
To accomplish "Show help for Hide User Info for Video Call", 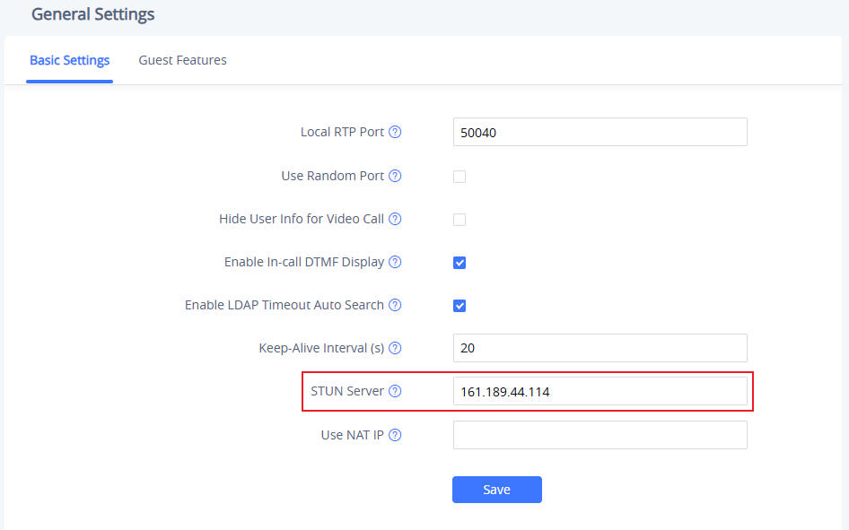I will (395, 219).
